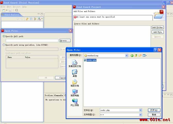Go up one folder level in file dialog
The image size is (173, 124).
pyautogui.click(x=136, y=55)
